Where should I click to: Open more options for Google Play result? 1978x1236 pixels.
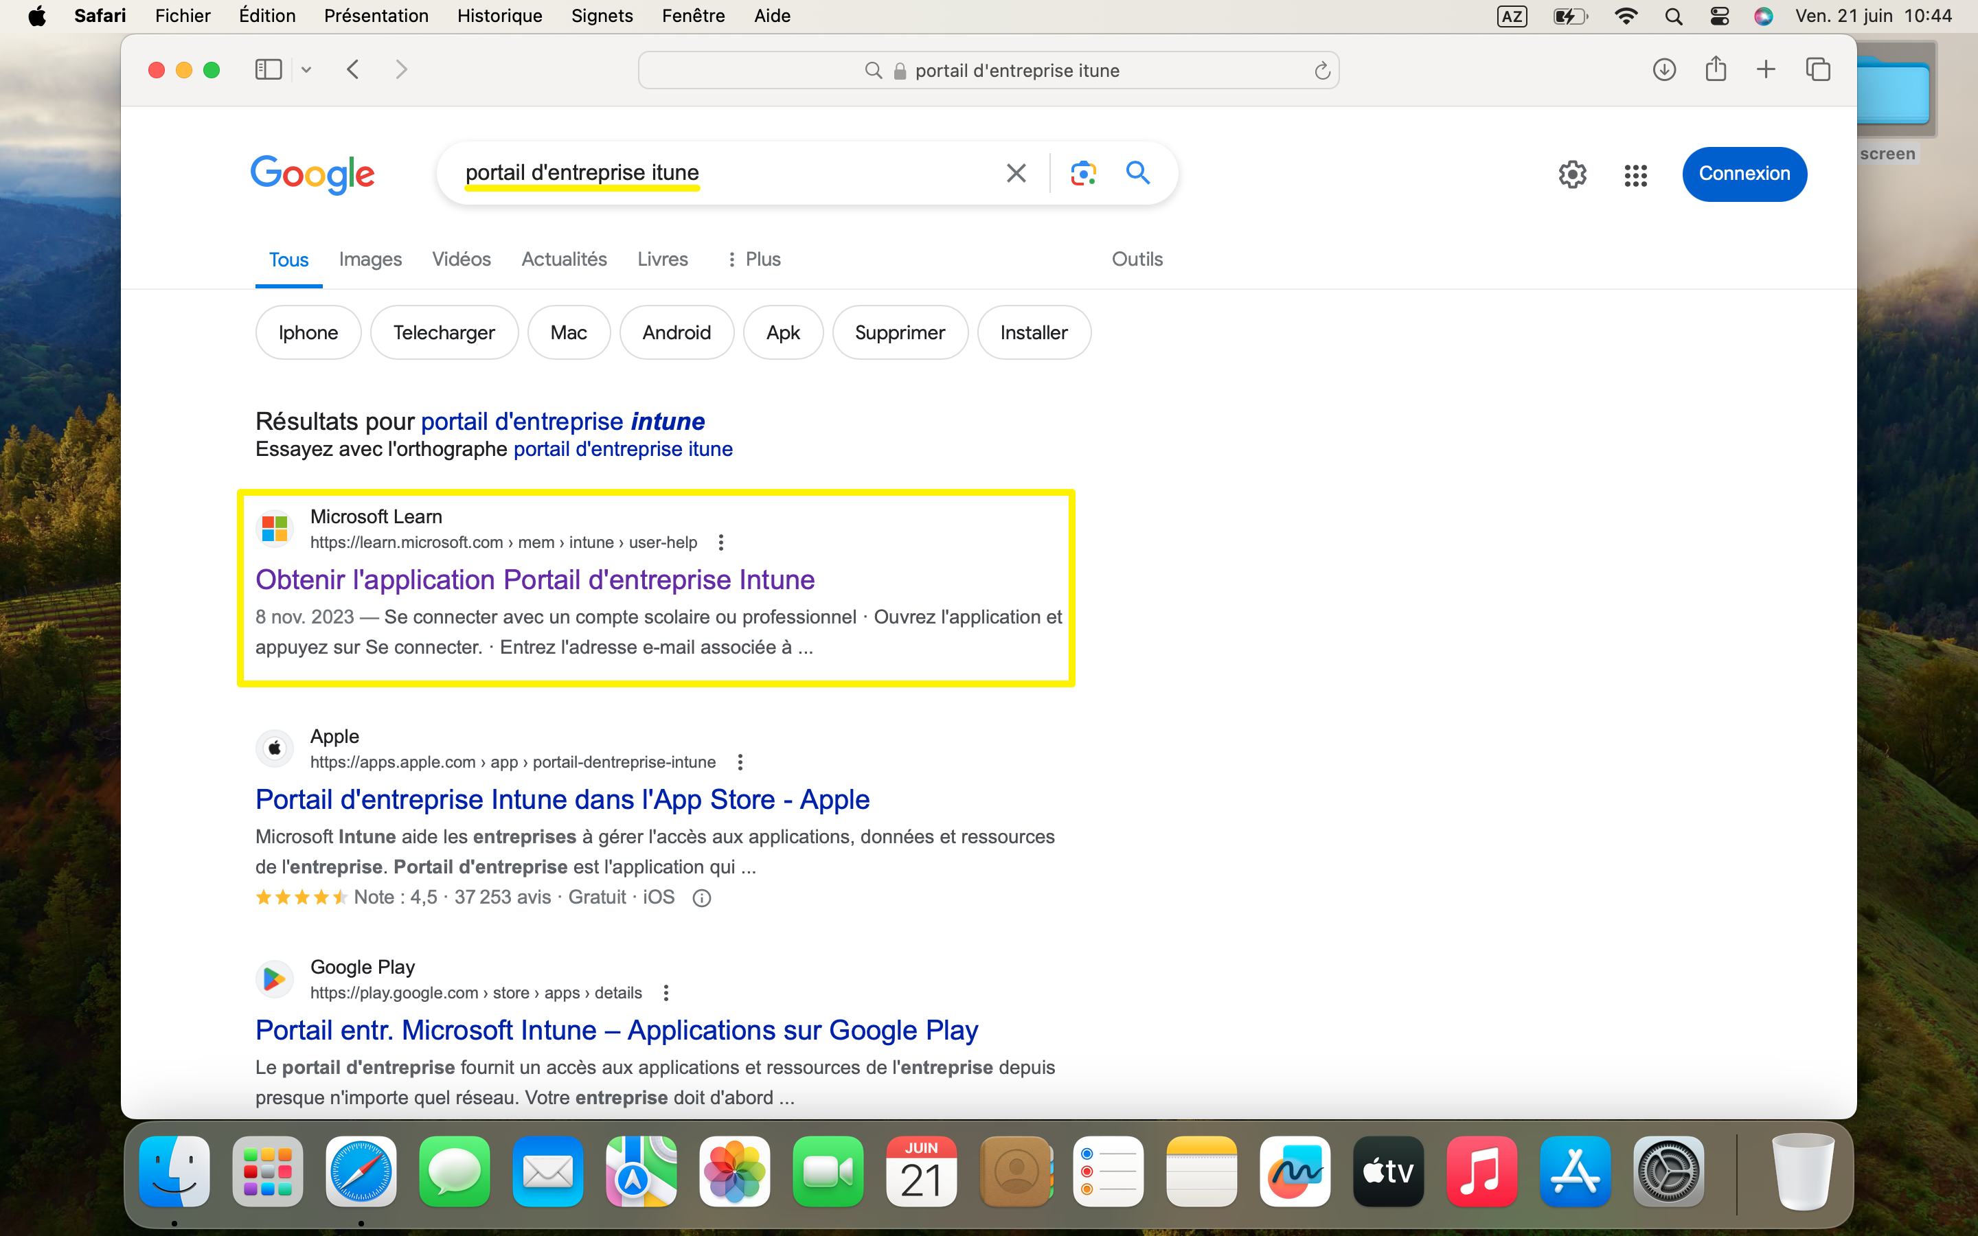[x=666, y=992]
